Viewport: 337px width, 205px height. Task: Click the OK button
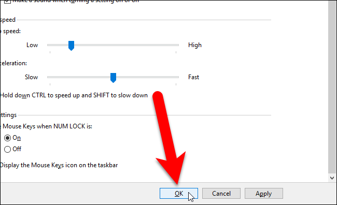click(178, 194)
